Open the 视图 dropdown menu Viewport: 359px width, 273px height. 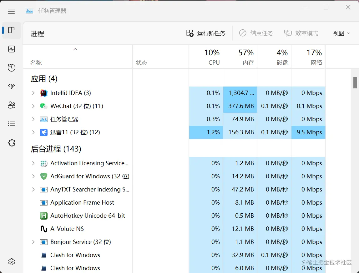341,33
